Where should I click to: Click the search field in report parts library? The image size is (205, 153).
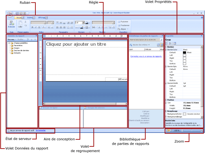click(144, 40)
